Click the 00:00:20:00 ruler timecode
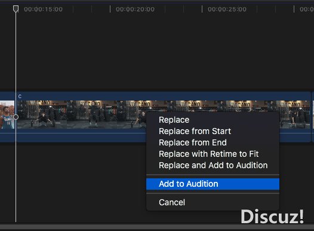This screenshot has width=314, height=231. click(x=135, y=9)
